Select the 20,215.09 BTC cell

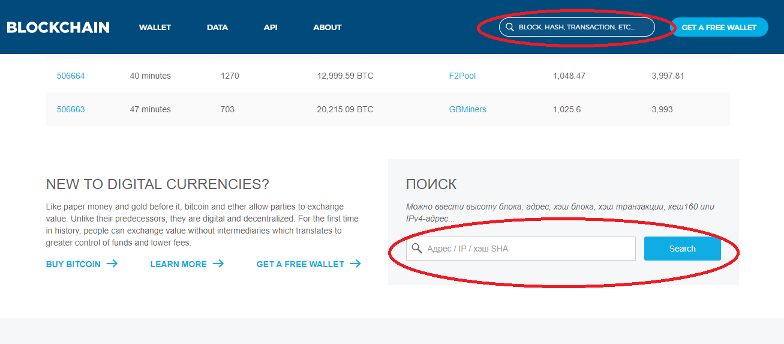pos(345,109)
